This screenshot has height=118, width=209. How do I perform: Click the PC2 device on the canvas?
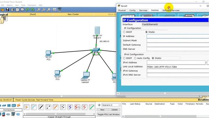[48, 53]
